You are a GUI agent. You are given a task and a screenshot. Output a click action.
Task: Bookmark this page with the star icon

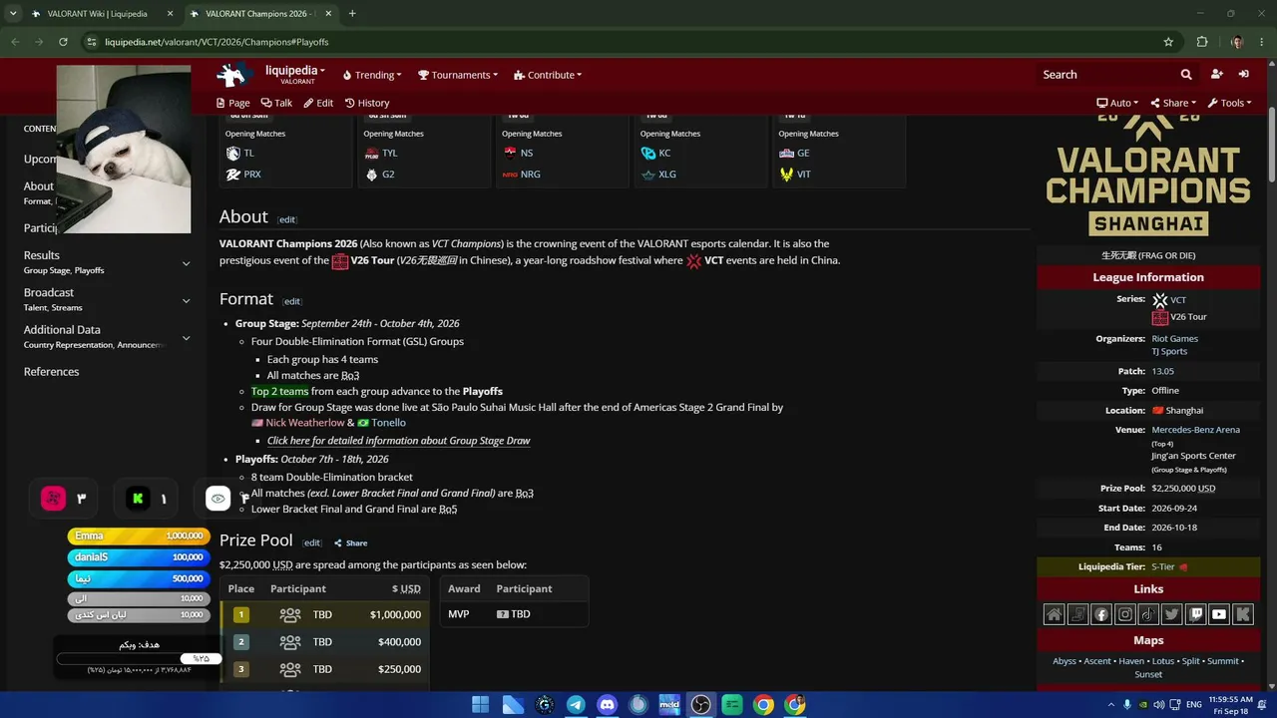[x=1168, y=42]
